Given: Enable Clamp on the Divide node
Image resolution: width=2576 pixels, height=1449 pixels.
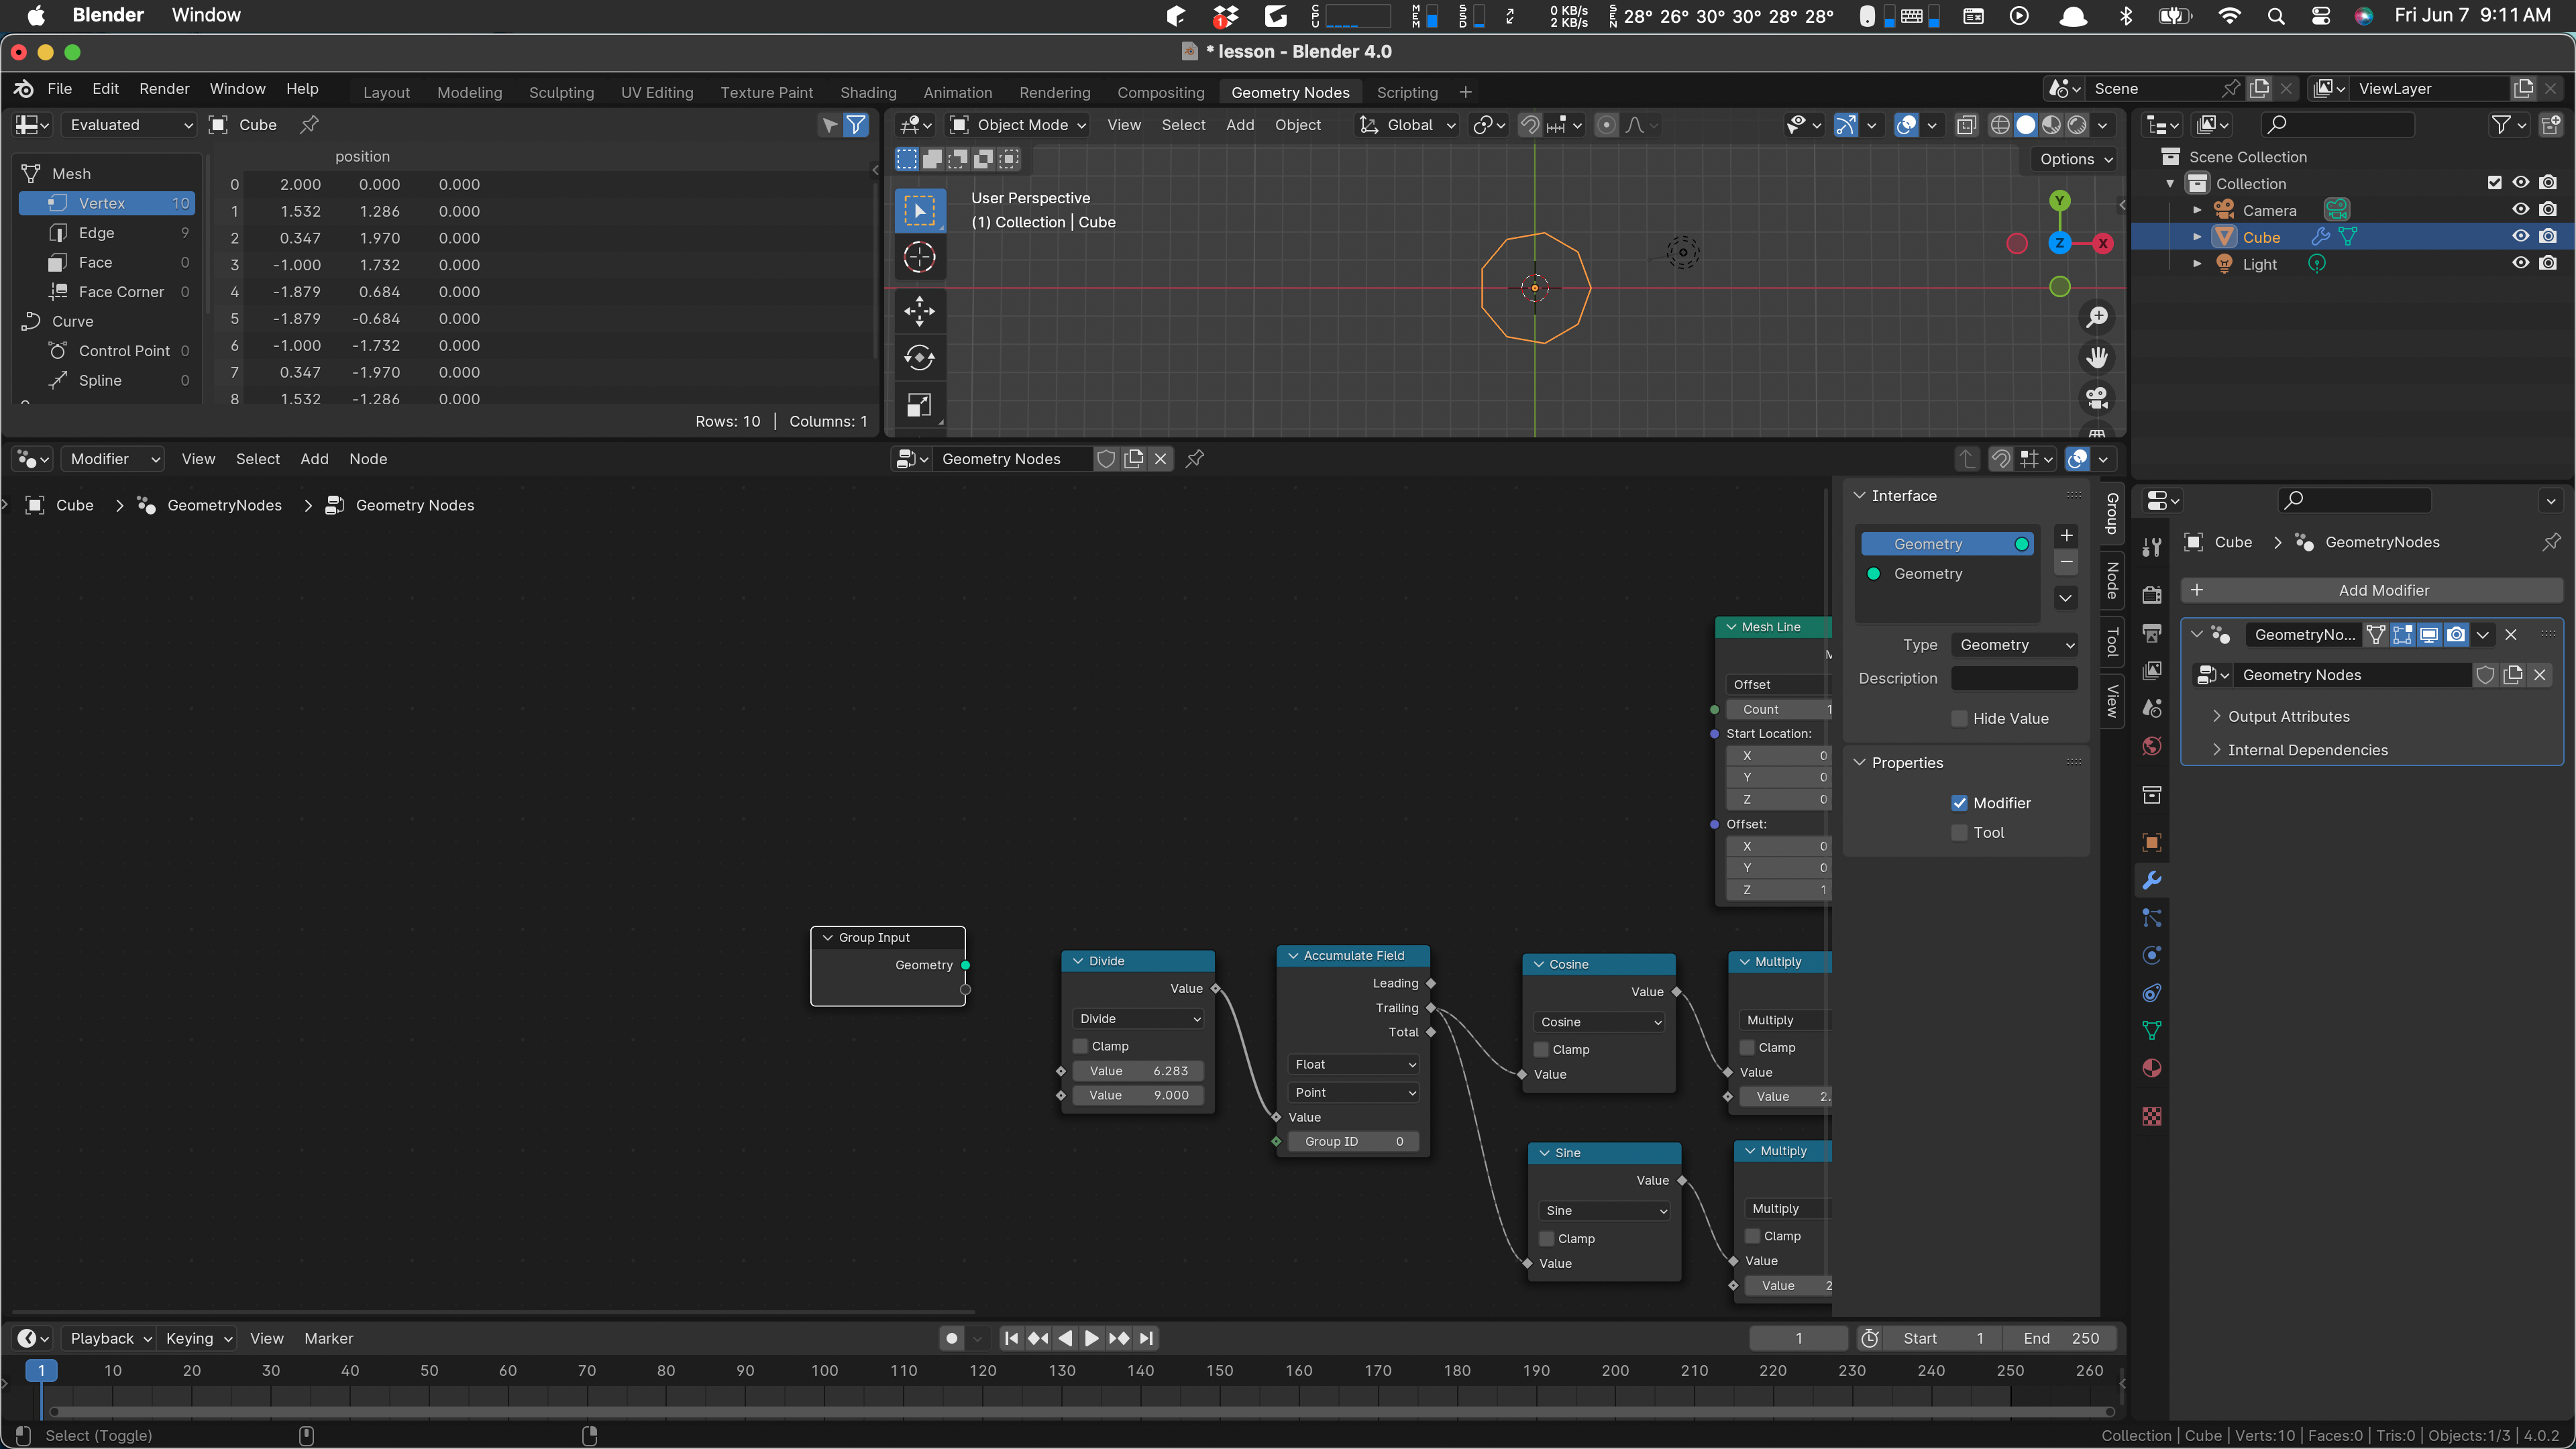Looking at the screenshot, I should click(x=1080, y=1046).
